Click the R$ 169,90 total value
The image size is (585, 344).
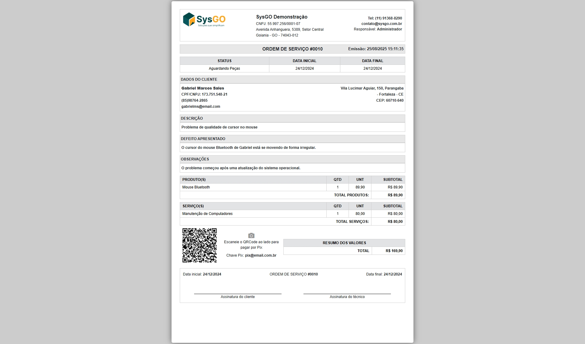pos(394,251)
